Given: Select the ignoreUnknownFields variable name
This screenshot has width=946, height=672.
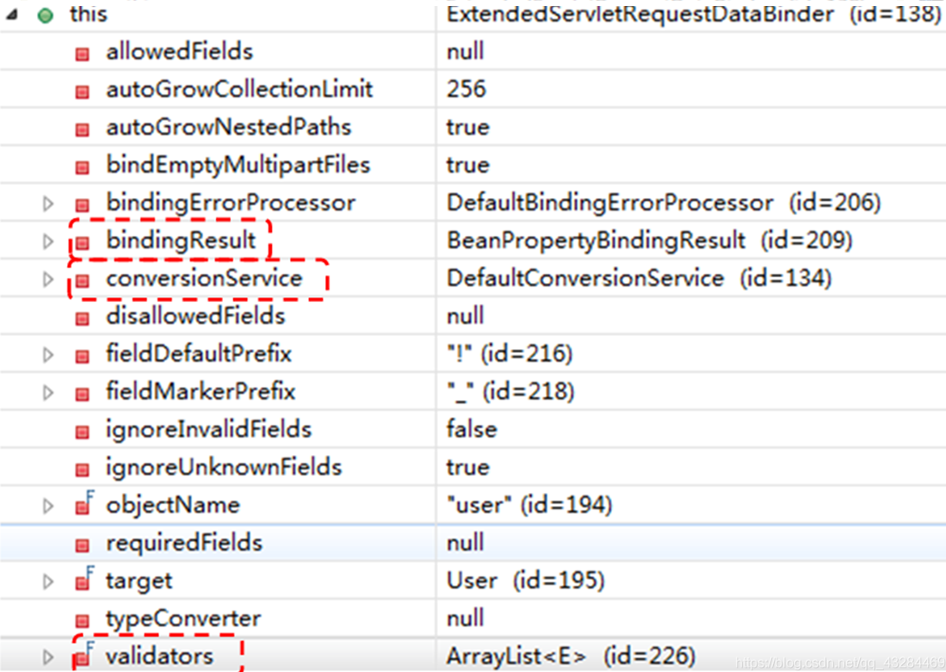Looking at the screenshot, I should 224,467.
